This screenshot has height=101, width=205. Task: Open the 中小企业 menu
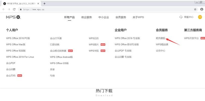104,17
